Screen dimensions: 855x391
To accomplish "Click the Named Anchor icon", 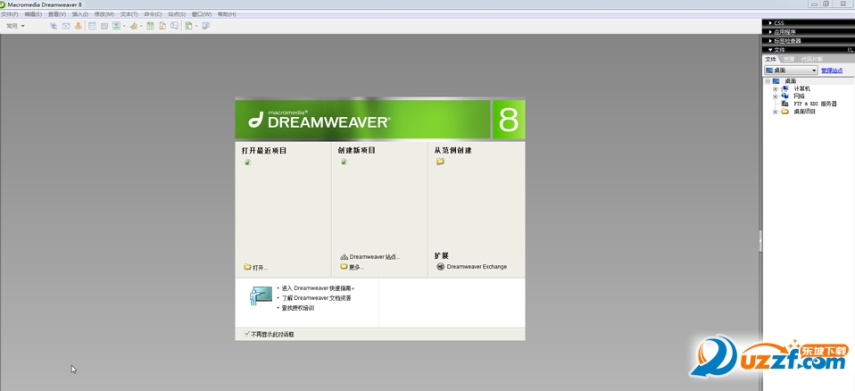I will 78,26.
